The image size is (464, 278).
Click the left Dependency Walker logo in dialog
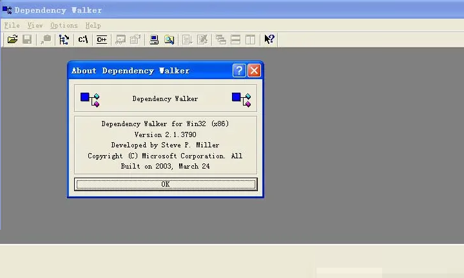[90, 100]
